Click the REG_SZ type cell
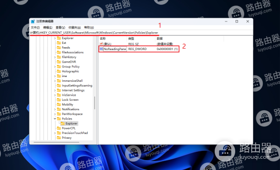Image resolution: width=280 pixels, height=170 pixels. [133, 44]
